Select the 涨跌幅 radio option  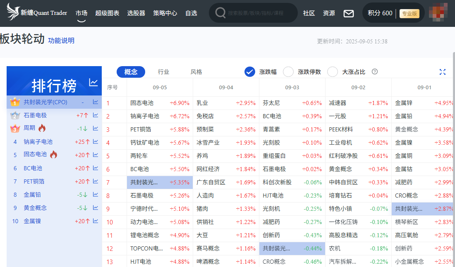coord(250,72)
